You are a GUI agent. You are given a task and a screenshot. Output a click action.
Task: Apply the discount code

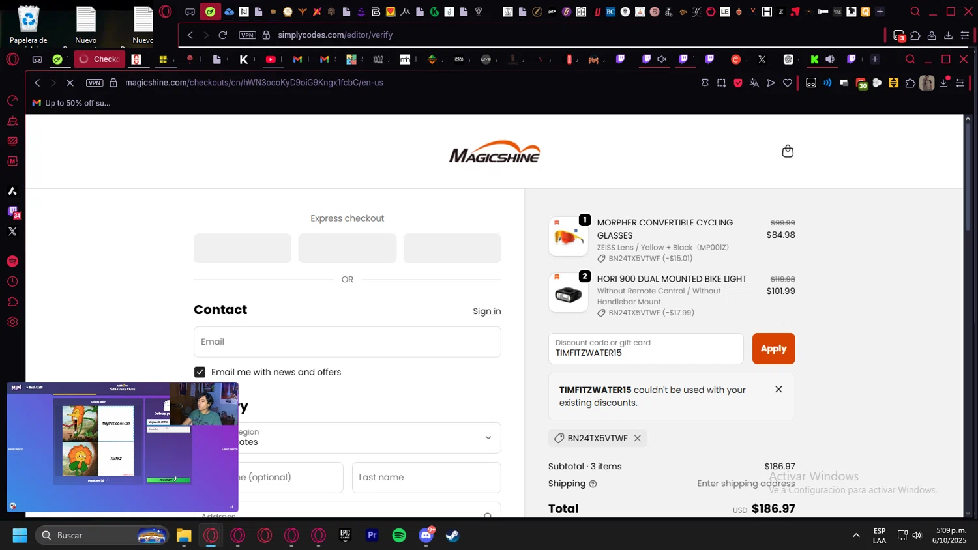pos(773,349)
